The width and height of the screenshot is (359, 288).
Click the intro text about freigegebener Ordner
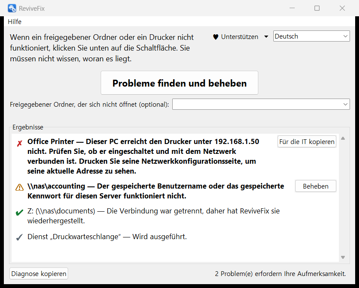pyautogui.click(x=102, y=48)
